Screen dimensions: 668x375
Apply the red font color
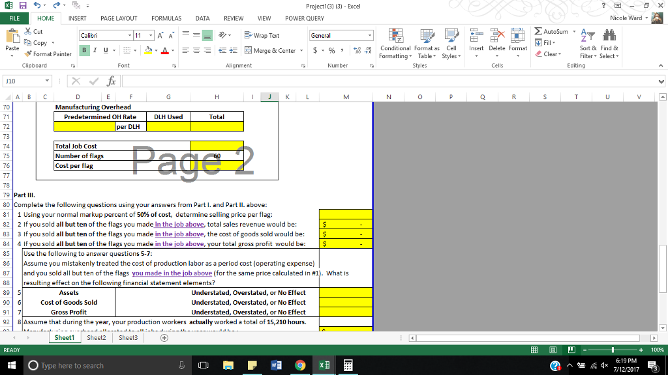165,50
